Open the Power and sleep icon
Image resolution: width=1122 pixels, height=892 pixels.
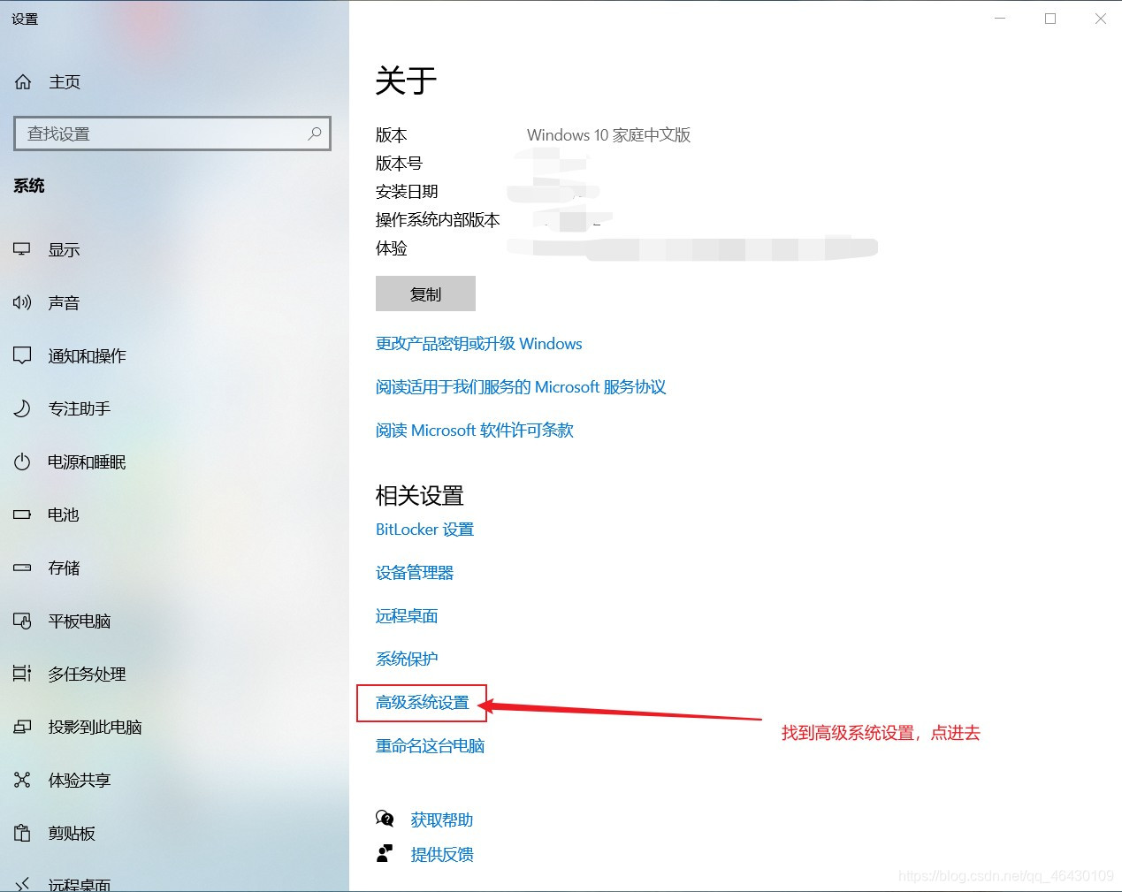pos(22,461)
